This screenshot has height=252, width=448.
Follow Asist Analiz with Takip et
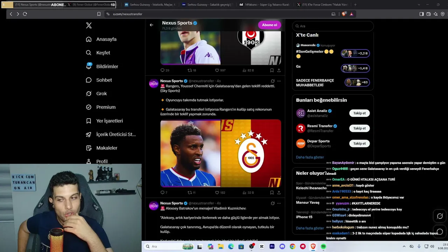[x=359, y=113]
